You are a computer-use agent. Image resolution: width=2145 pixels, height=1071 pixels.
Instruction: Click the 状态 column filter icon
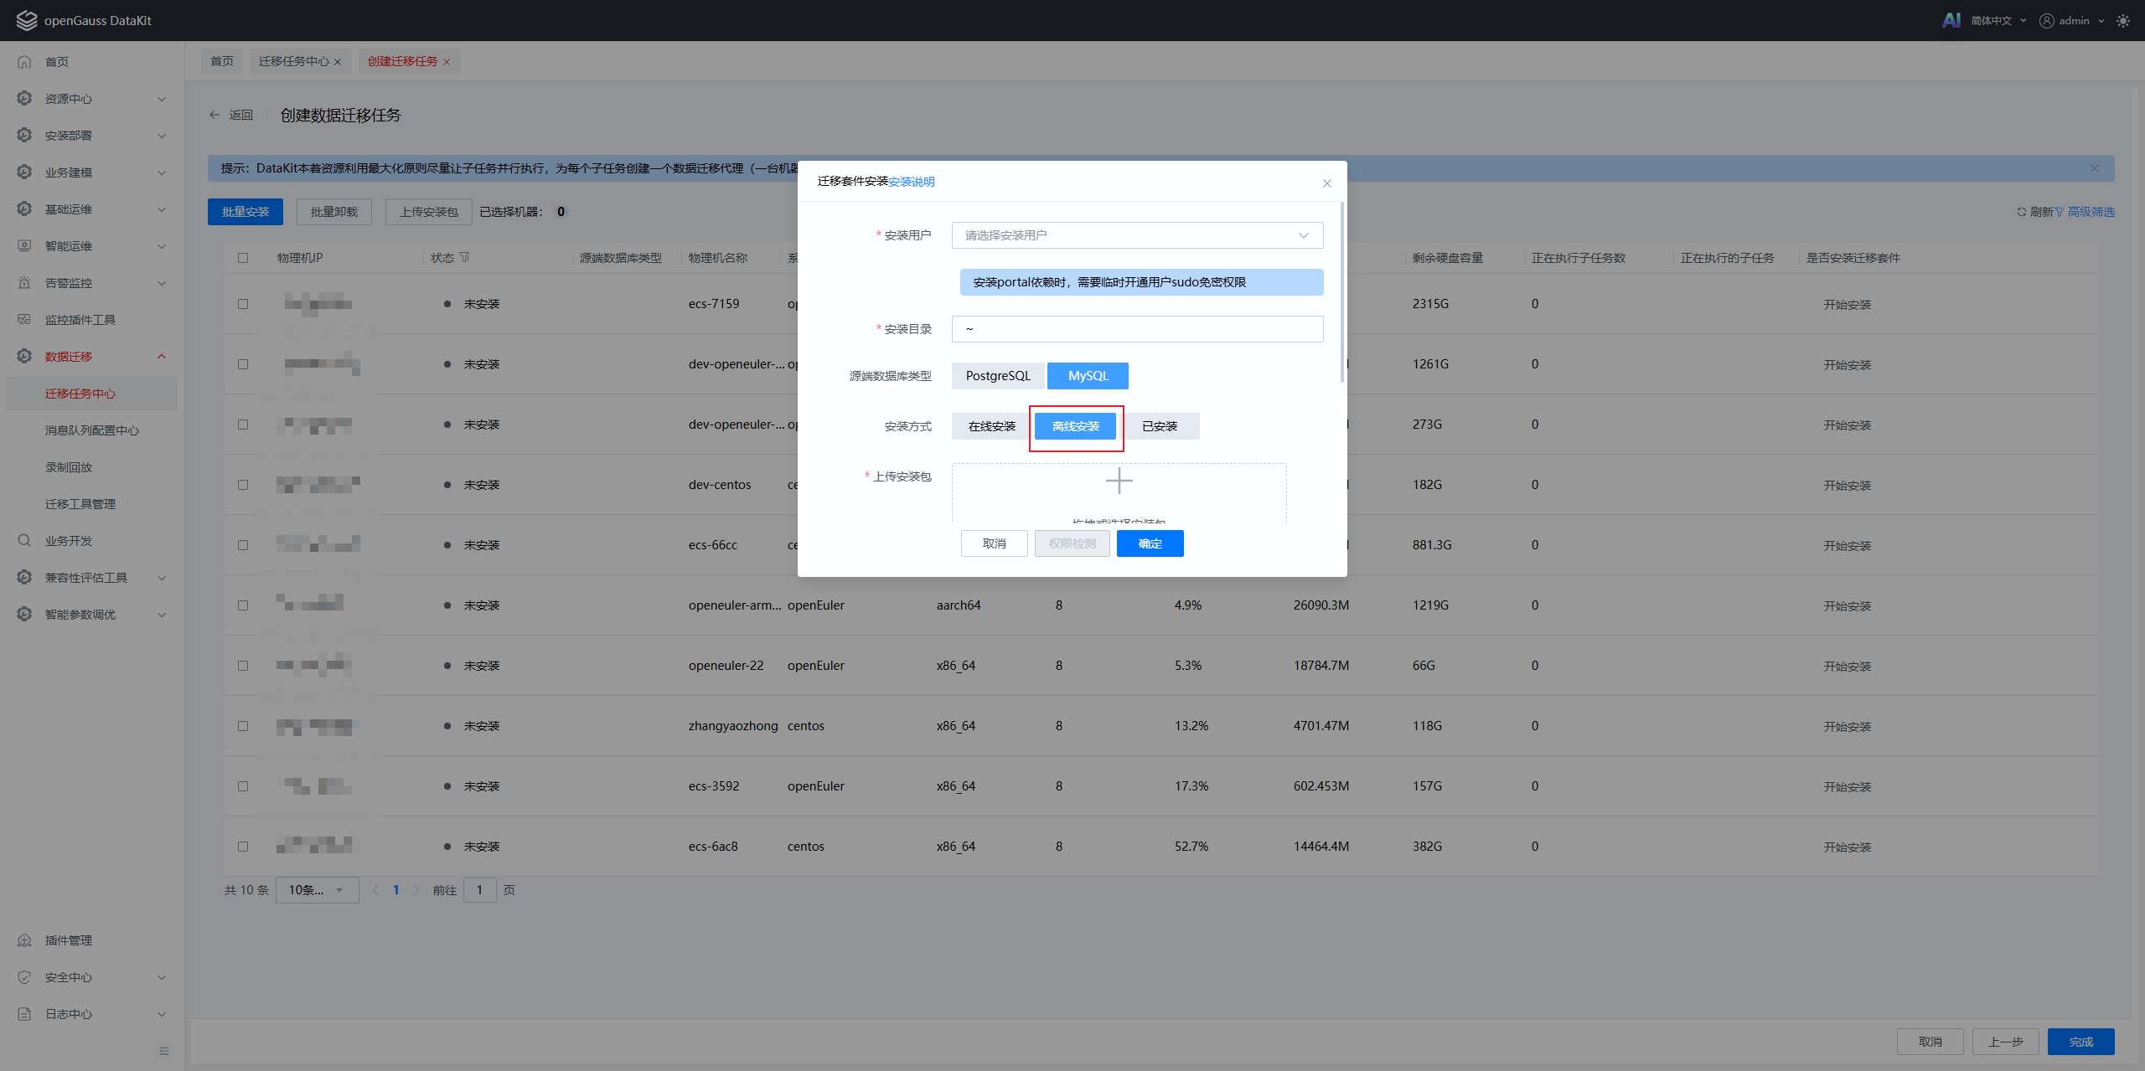465,258
